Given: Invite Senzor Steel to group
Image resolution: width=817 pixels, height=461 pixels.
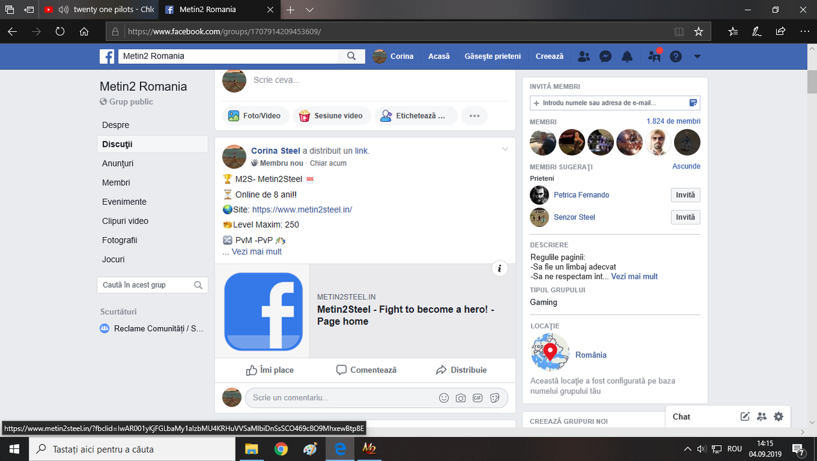Looking at the screenshot, I should tap(686, 217).
